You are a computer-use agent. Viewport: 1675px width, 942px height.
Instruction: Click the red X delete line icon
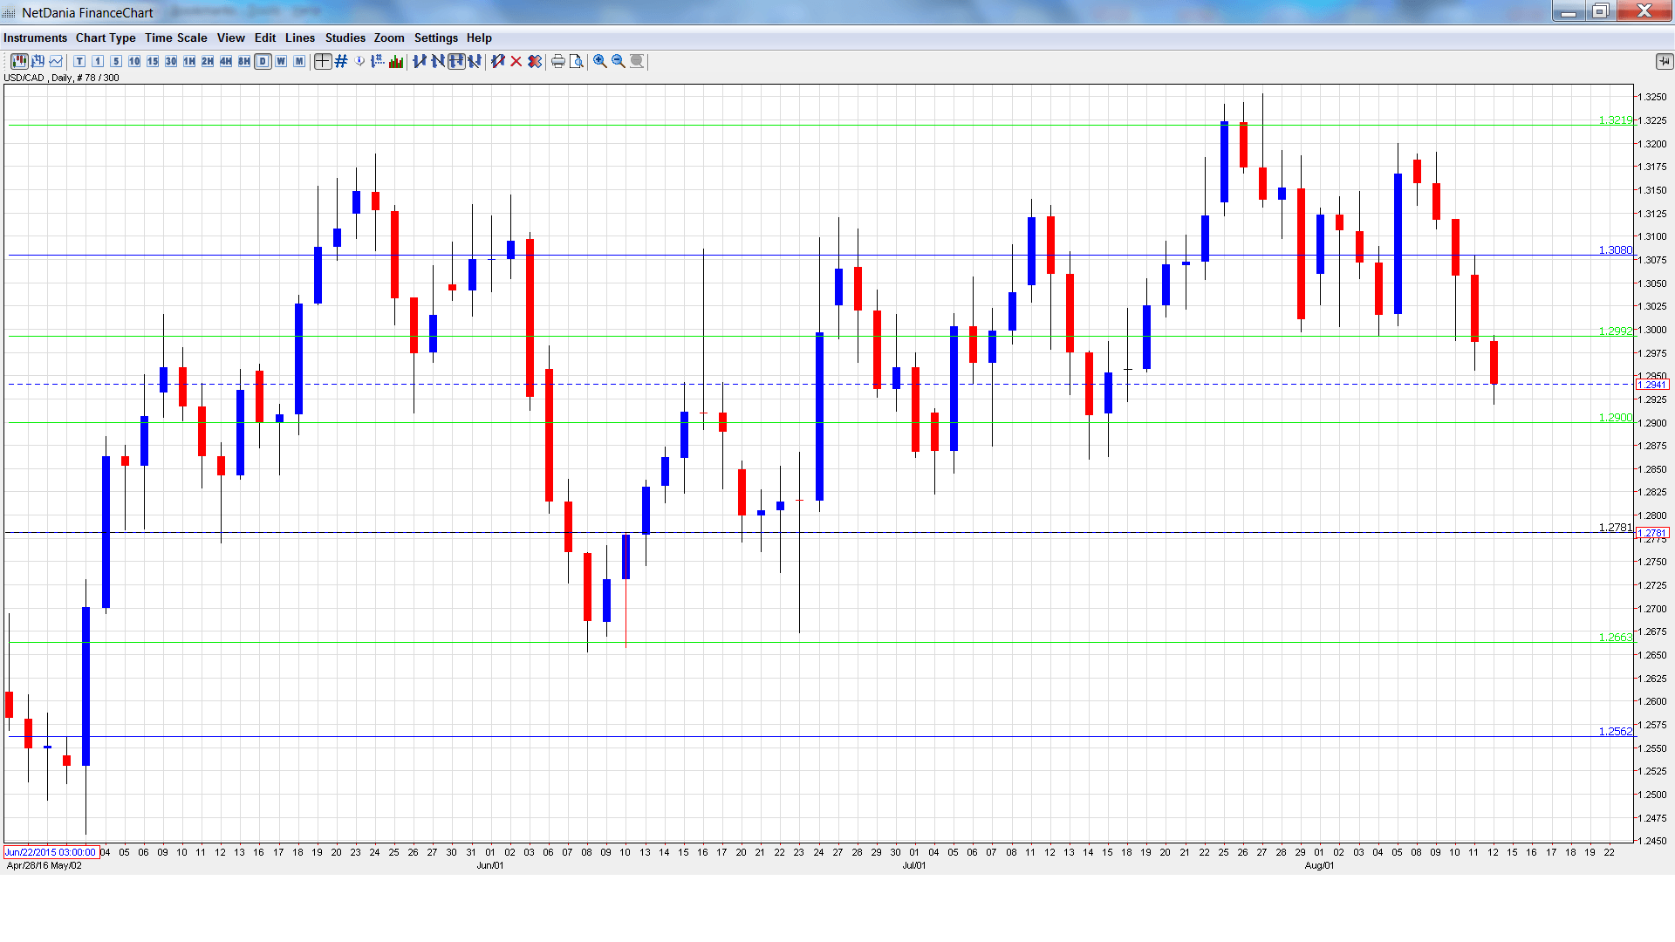(x=516, y=61)
